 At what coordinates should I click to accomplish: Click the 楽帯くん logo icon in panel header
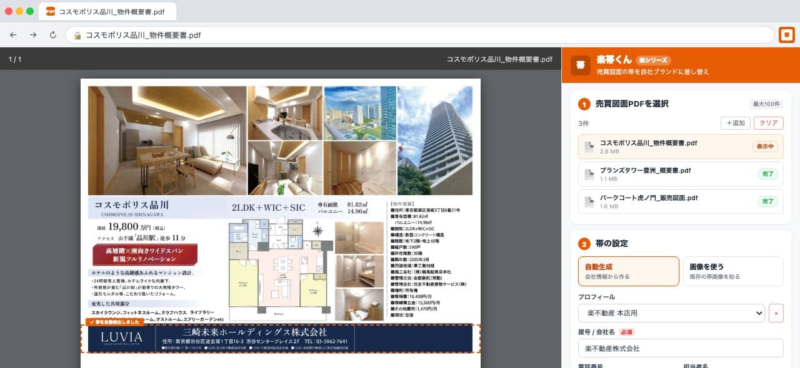tap(581, 65)
